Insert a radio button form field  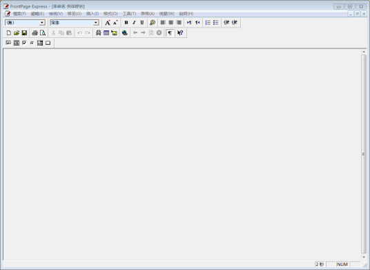[x=32, y=43]
